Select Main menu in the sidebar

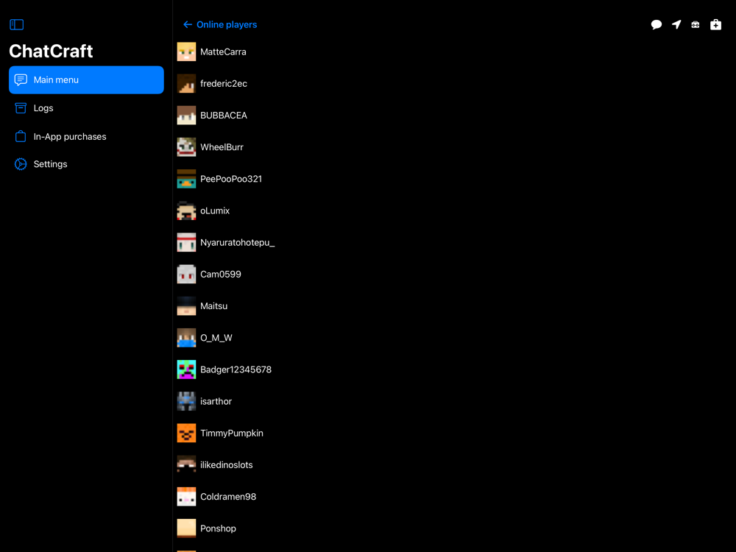pyautogui.click(x=86, y=79)
